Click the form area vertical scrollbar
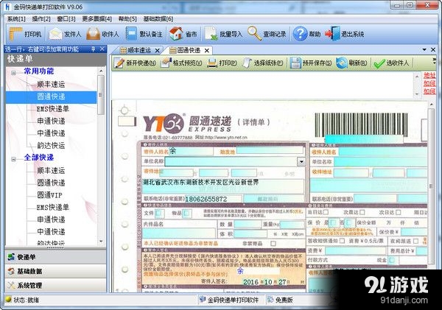This screenshot has height=310, width=442. click(x=431, y=186)
